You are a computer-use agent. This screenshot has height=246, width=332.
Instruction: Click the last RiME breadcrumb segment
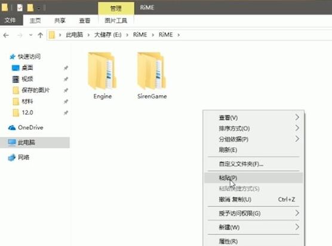click(x=166, y=35)
